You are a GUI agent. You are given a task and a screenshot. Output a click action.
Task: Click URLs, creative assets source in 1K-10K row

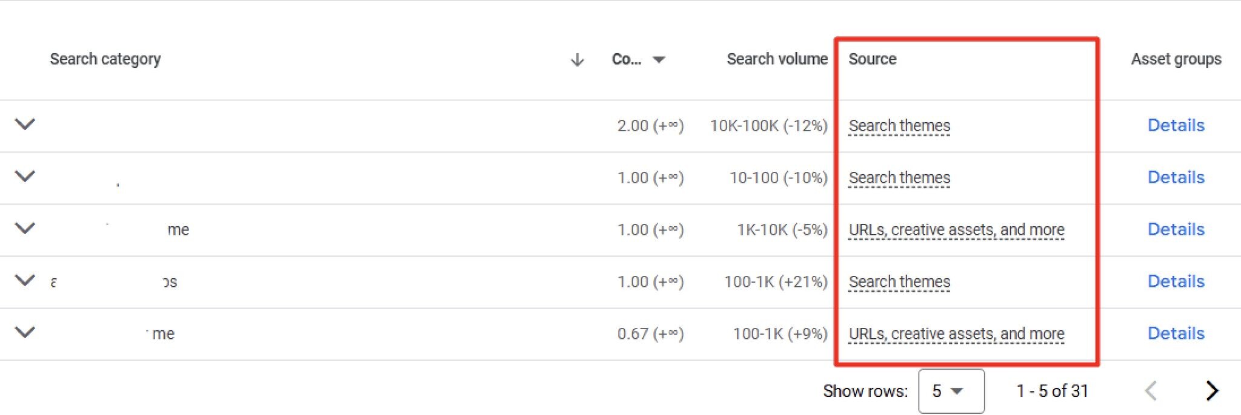(x=956, y=230)
